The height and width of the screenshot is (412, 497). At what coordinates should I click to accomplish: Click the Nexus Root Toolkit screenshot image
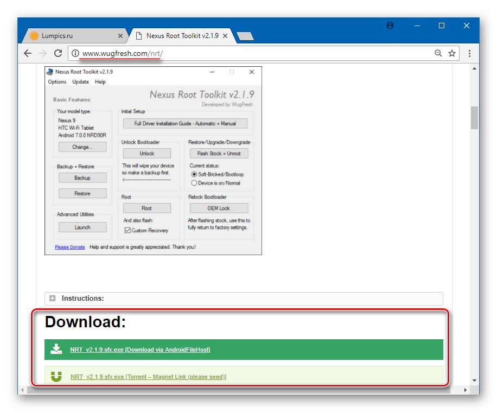pos(153,161)
